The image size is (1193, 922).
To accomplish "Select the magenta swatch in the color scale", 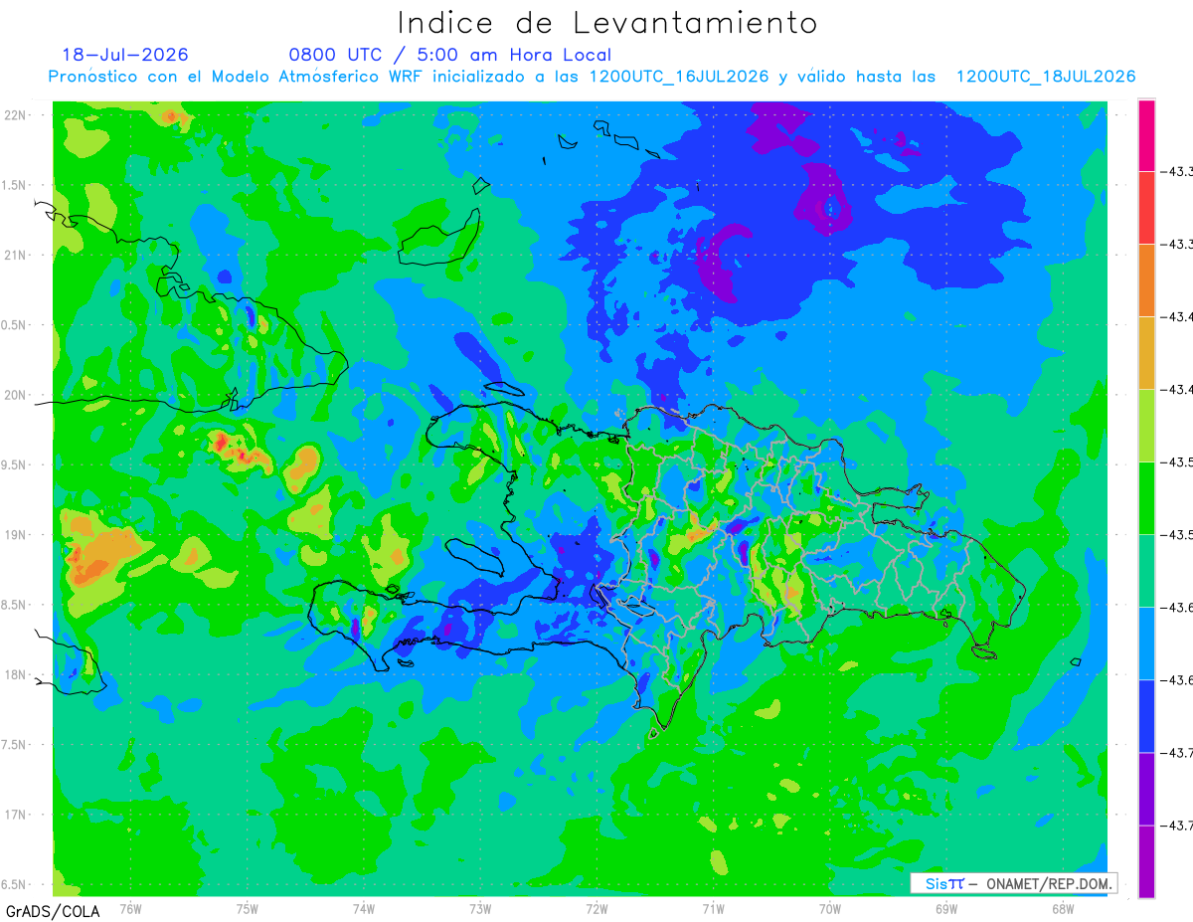I will (x=1146, y=135).
